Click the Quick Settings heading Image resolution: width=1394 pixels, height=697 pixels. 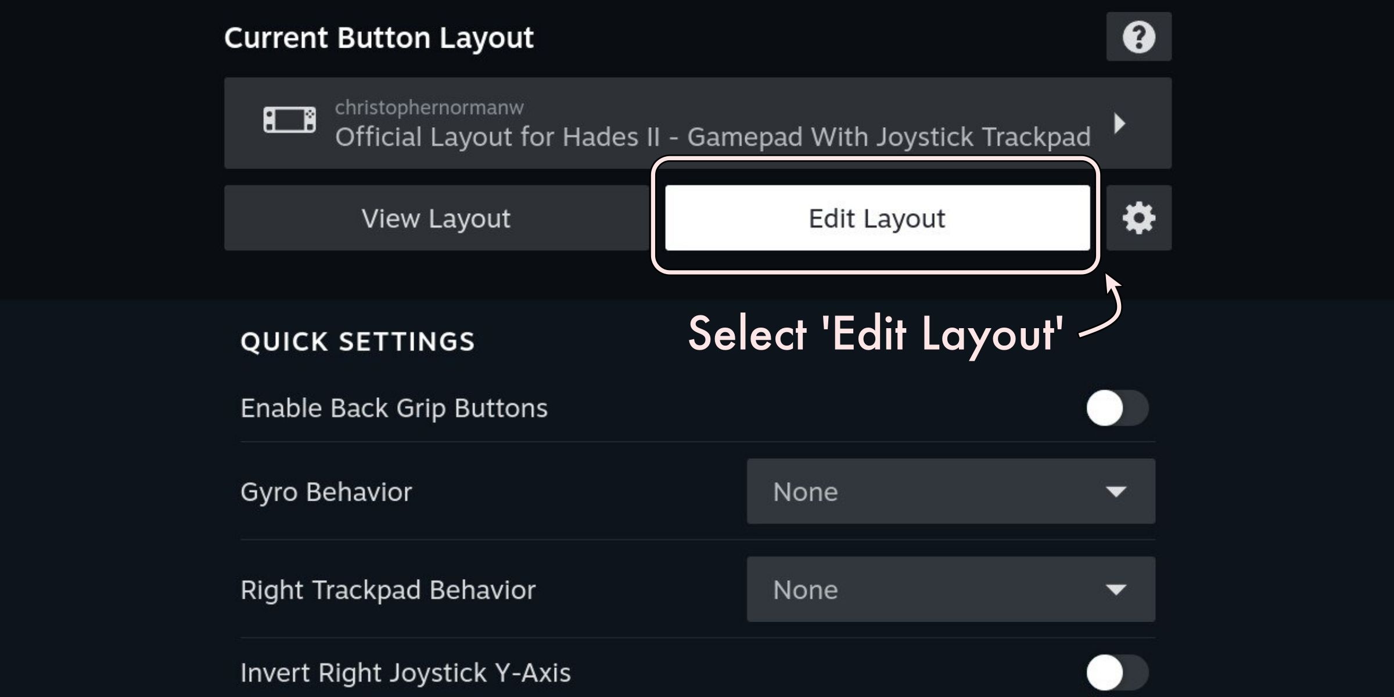coord(358,342)
